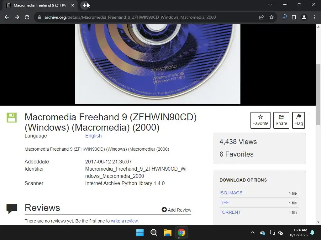Flag this item
The width and height of the screenshot is (321, 240).
point(298,120)
